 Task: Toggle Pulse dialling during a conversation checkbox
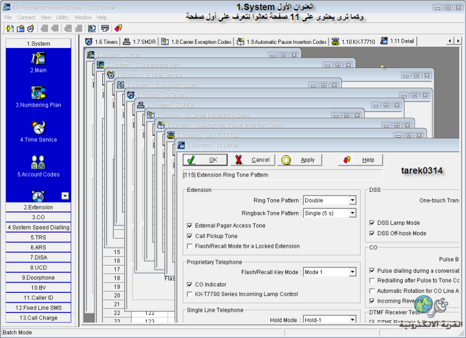pyautogui.click(x=372, y=270)
